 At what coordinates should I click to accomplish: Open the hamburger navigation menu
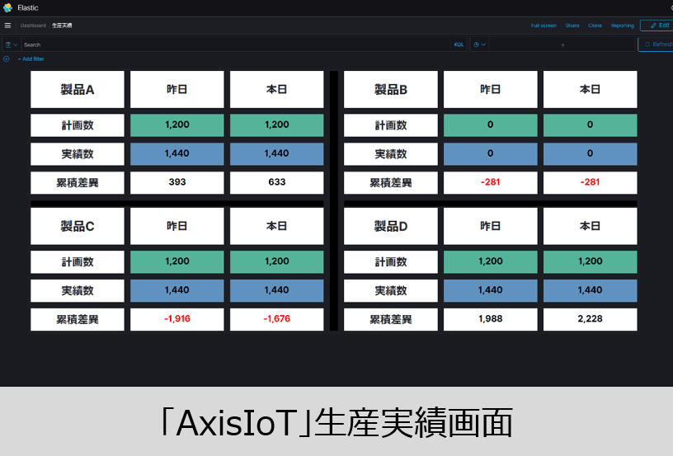click(7, 26)
